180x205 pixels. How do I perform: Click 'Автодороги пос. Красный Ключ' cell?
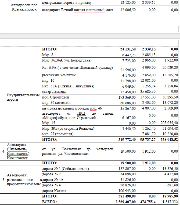click(x=24, y=7)
